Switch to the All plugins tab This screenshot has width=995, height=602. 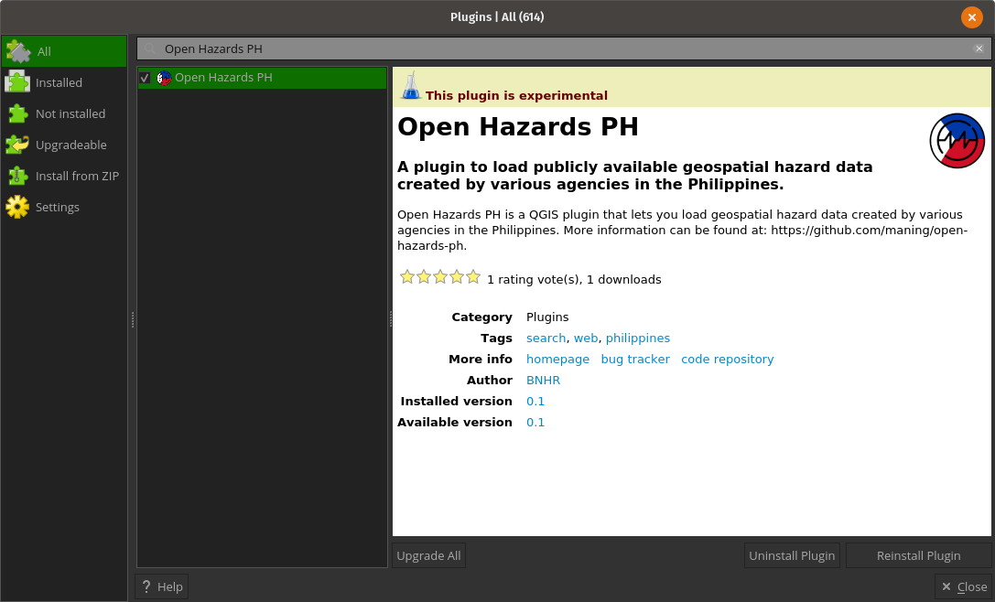tap(64, 51)
